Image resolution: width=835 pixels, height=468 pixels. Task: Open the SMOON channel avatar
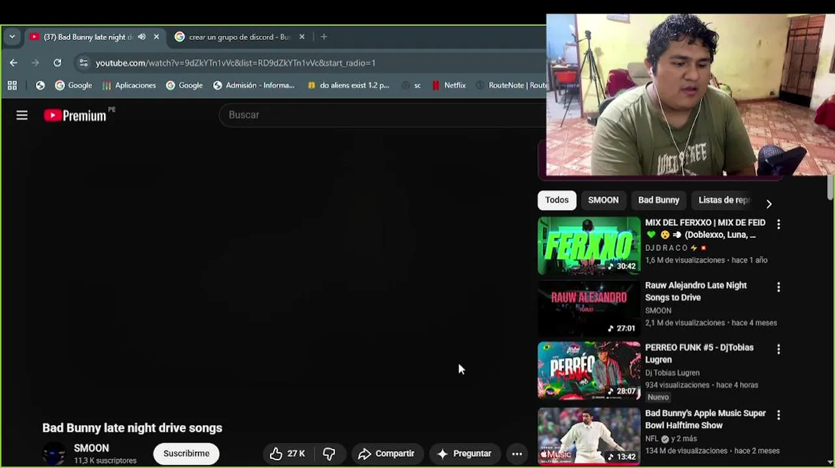[x=54, y=454]
